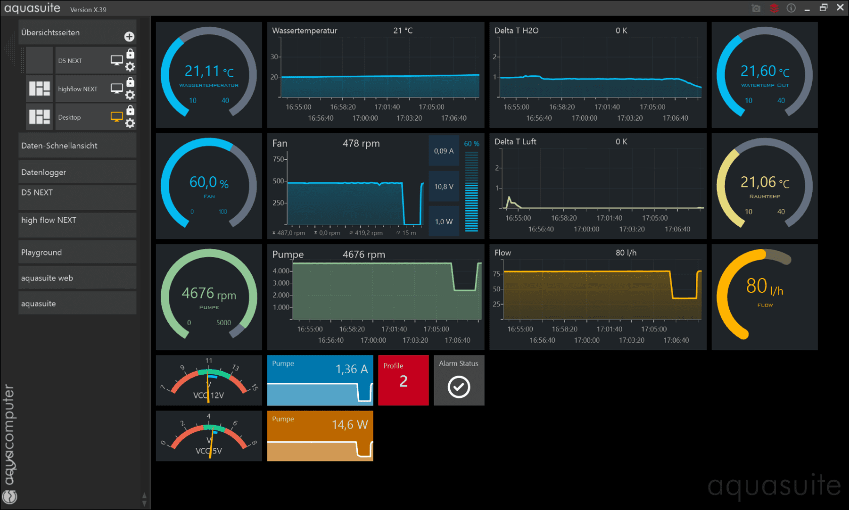Click the Delta T Luft chart
849x510 pixels.
click(x=598, y=186)
